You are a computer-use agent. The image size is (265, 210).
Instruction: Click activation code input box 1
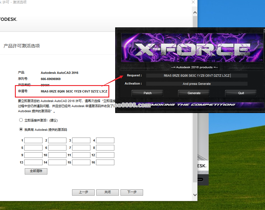(33, 140)
